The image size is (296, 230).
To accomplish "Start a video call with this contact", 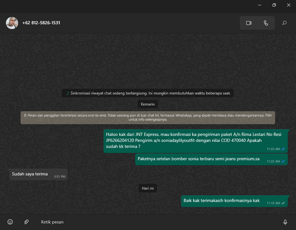I will pos(249,23).
